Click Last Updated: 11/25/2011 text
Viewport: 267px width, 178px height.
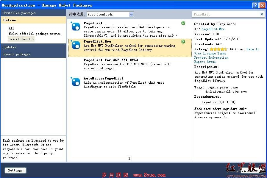tap(217, 39)
